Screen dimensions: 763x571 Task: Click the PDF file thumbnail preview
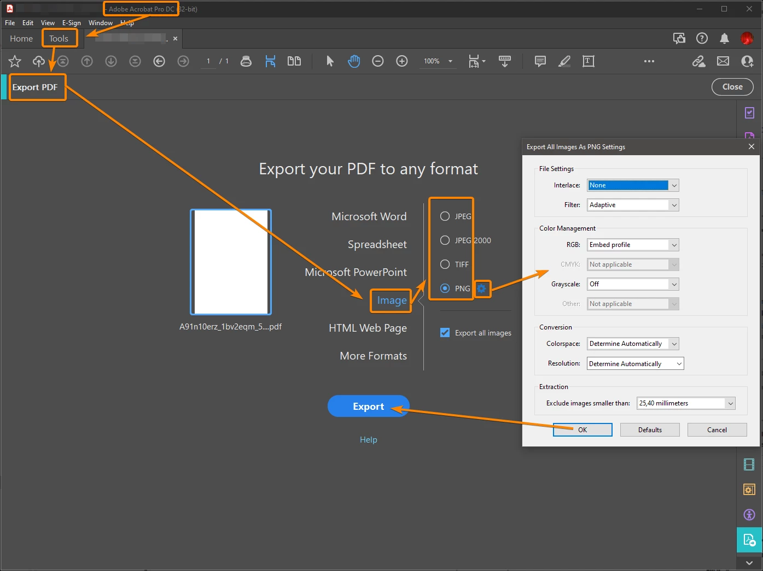(x=231, y=262)
